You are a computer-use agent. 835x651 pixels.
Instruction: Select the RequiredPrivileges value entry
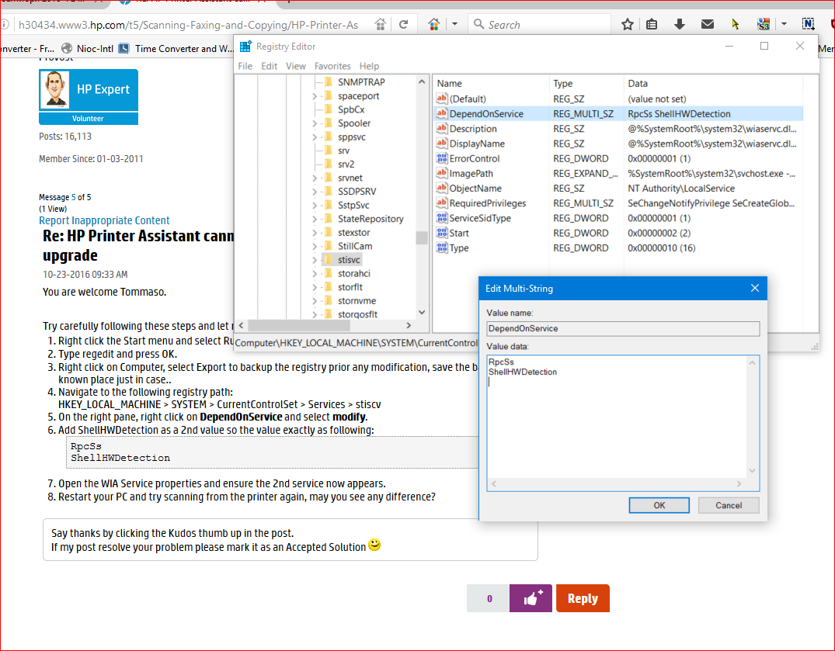point(487,203)
